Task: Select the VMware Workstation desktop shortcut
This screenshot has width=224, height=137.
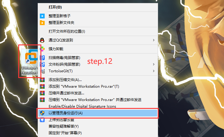Action: click(x=29, y=62)
